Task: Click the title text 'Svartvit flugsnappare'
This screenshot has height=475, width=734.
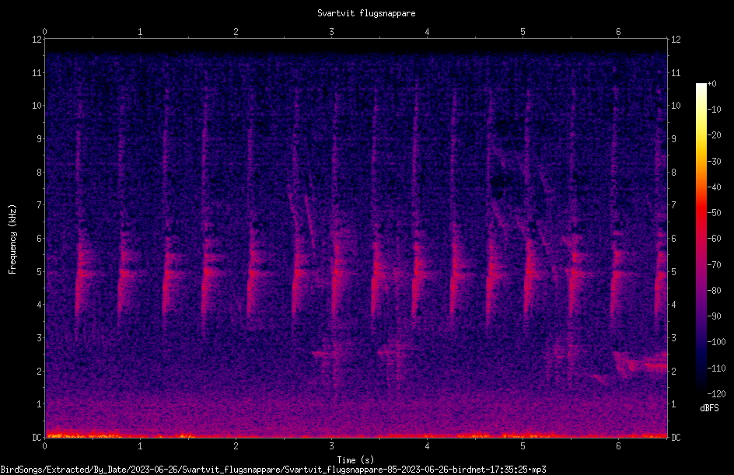Action: (x=366, y=13)
